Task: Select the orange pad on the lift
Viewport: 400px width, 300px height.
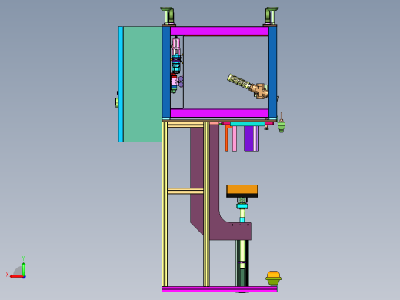Action: (x=242, y=189)
